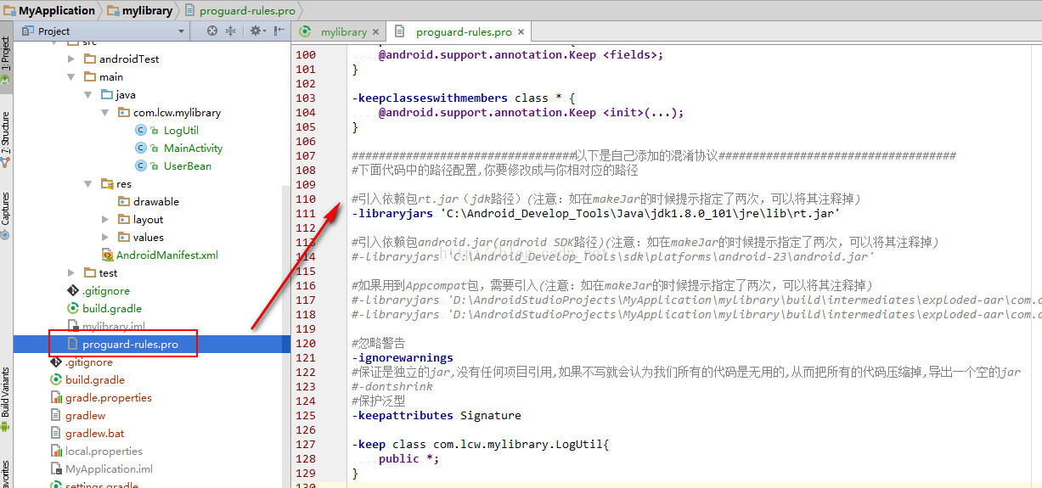Expand the test folder arrow
This screenshot has width=1042, height=488.
(x=71, y=273)
